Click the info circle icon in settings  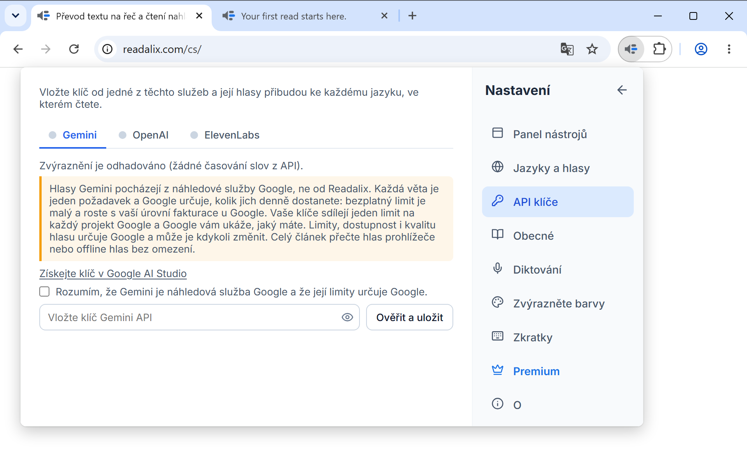click(498, 404)
